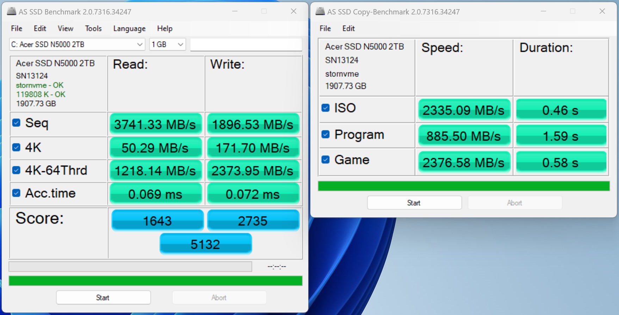This screenshot has height=315, width=619.
Task: Click the 4K write result 171.70 MB/s
Action: [x=253, y=148]
